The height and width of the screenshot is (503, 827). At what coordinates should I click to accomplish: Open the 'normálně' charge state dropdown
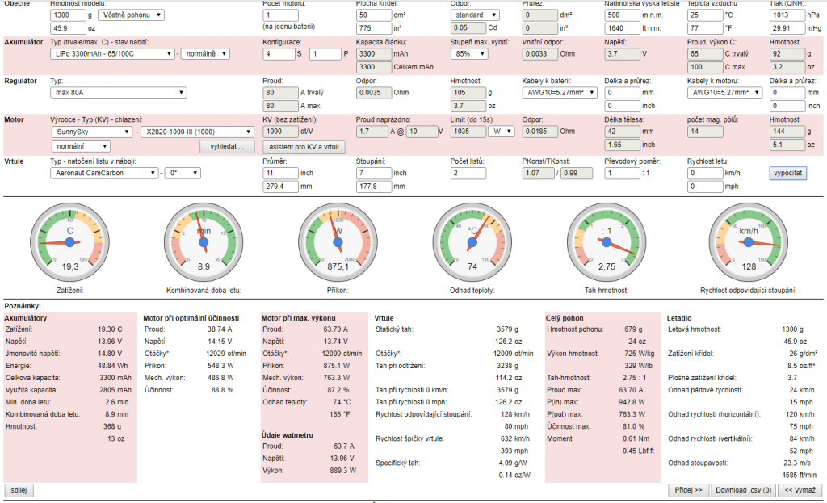coord(205,53)
